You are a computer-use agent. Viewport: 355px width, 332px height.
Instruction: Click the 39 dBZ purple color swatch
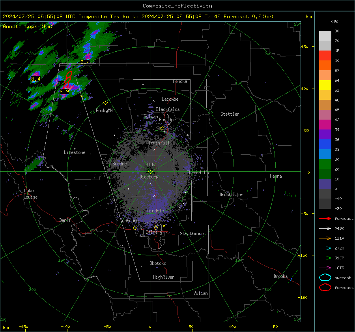(325, 134)
